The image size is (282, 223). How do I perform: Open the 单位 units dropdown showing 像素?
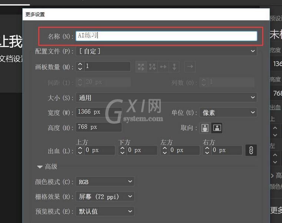coord(228,113)
